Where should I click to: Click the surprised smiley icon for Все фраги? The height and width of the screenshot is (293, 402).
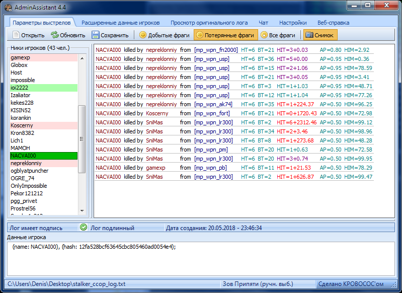pyautogui.click(x=264, y=35)
